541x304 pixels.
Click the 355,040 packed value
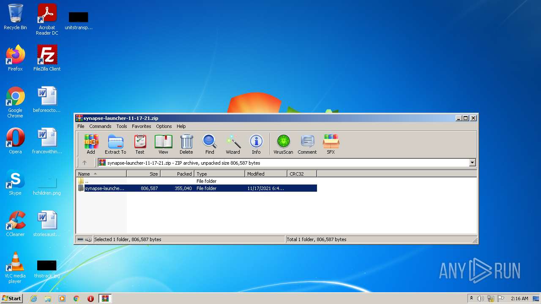[183, 188]
